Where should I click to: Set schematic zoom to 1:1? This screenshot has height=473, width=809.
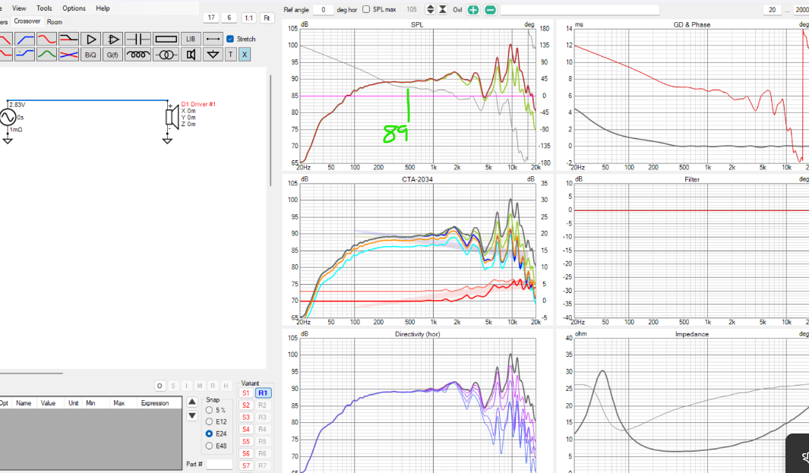point(248,17)
